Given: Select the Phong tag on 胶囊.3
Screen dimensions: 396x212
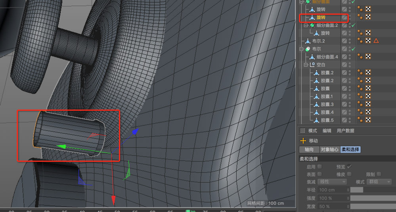Looking at the screenshot, I should (360, 104).
